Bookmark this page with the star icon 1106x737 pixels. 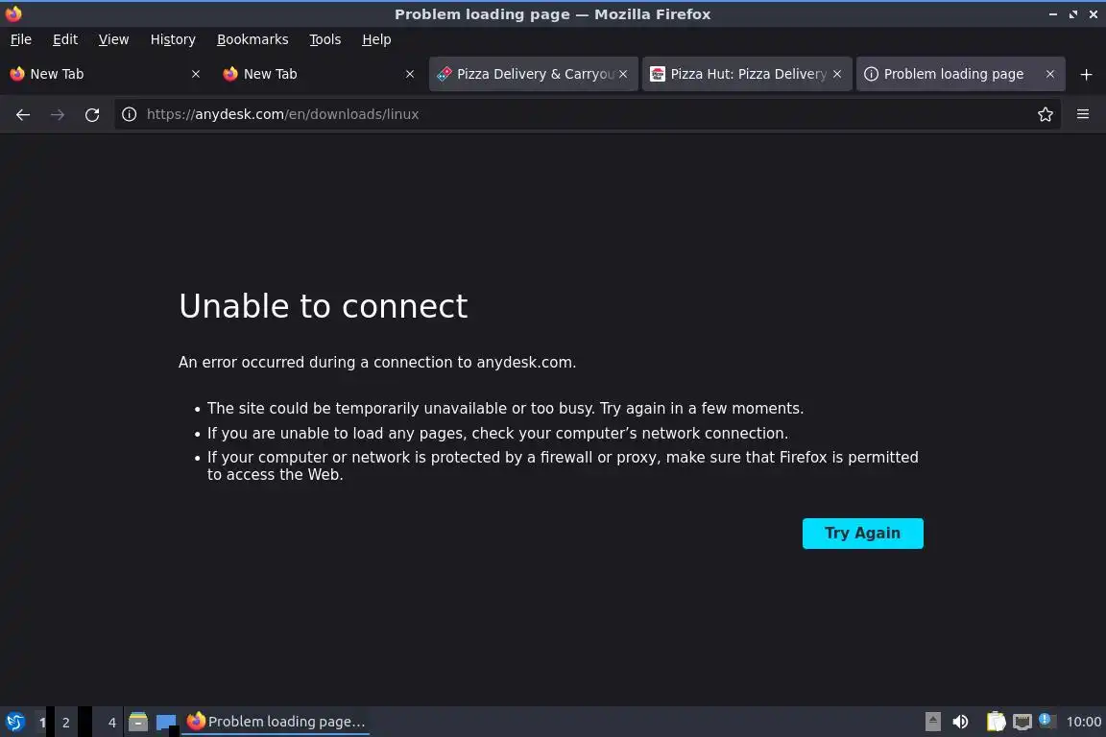click(x=1046, y=114)
